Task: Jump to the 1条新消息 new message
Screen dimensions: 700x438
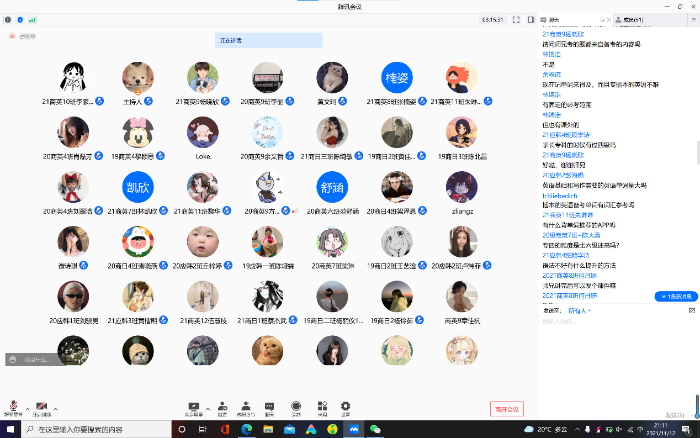Action: pyautogui.click(x=676, y=297)
